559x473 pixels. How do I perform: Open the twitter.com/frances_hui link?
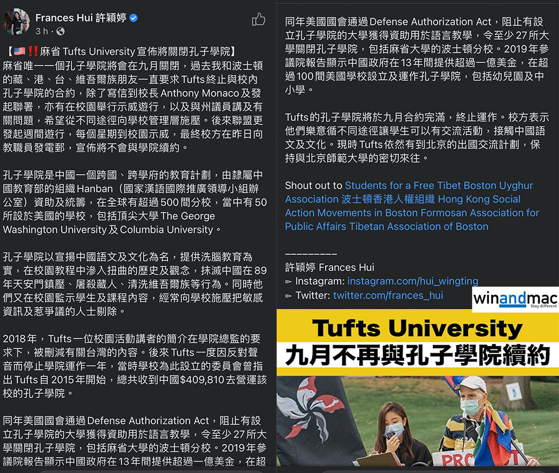point(387,295)
